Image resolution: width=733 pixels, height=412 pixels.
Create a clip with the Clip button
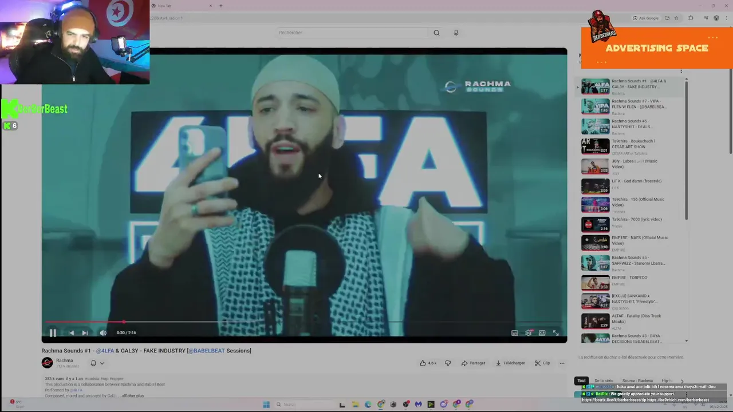tap(542, 363)
